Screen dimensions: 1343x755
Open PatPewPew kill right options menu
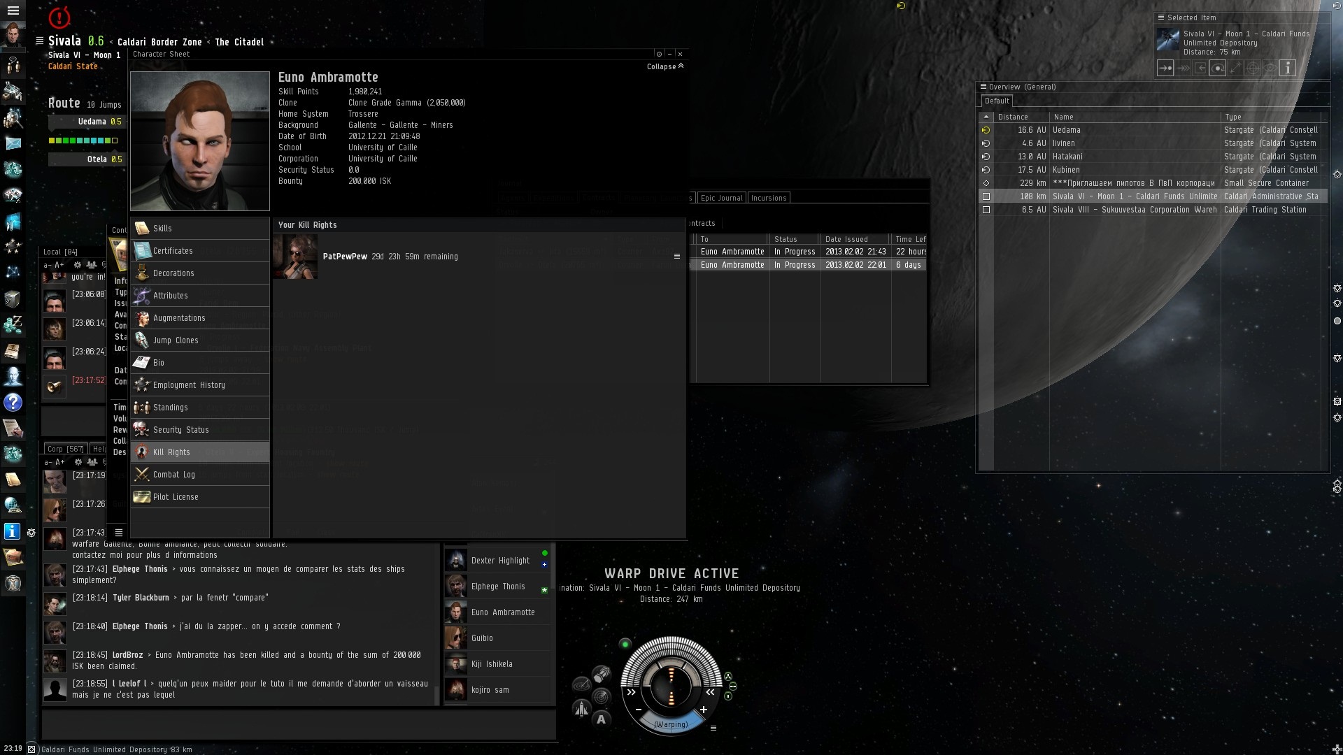676,257
